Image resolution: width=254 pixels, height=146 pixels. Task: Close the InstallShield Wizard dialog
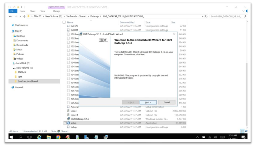(x=174, y=34)
